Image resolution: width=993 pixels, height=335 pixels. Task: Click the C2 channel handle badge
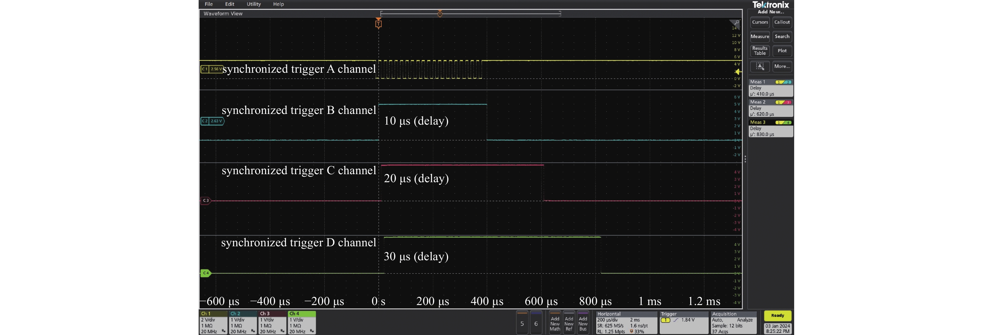point(212,121)
